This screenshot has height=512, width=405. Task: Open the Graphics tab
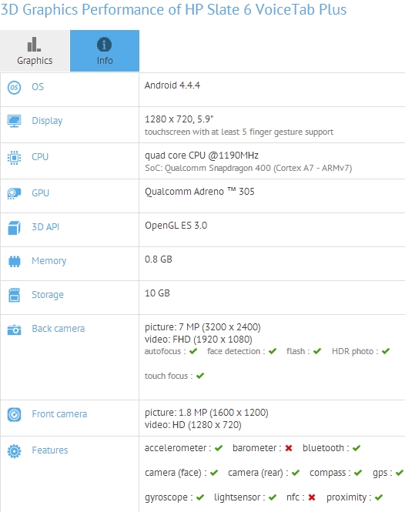(x=35, y=51)
